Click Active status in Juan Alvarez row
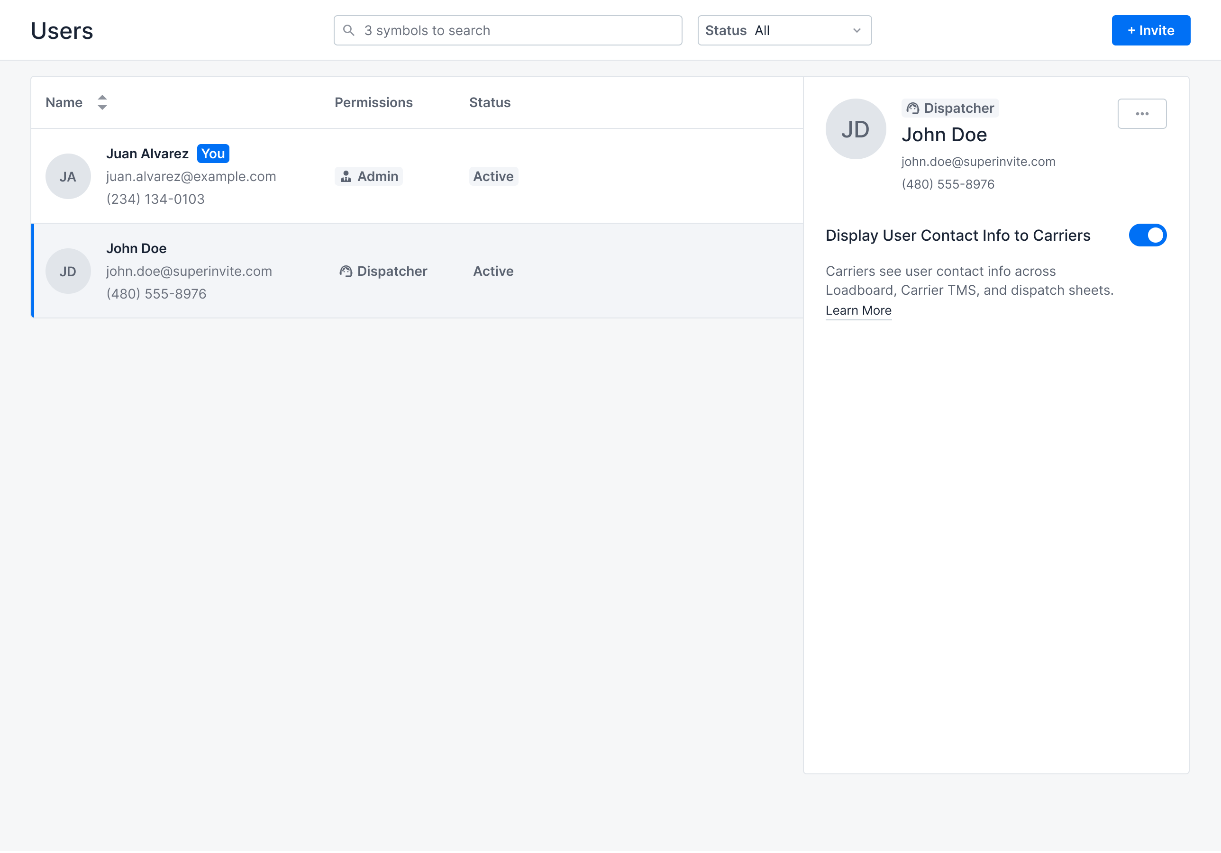The image size is (1221, 853). click(493, 177)
